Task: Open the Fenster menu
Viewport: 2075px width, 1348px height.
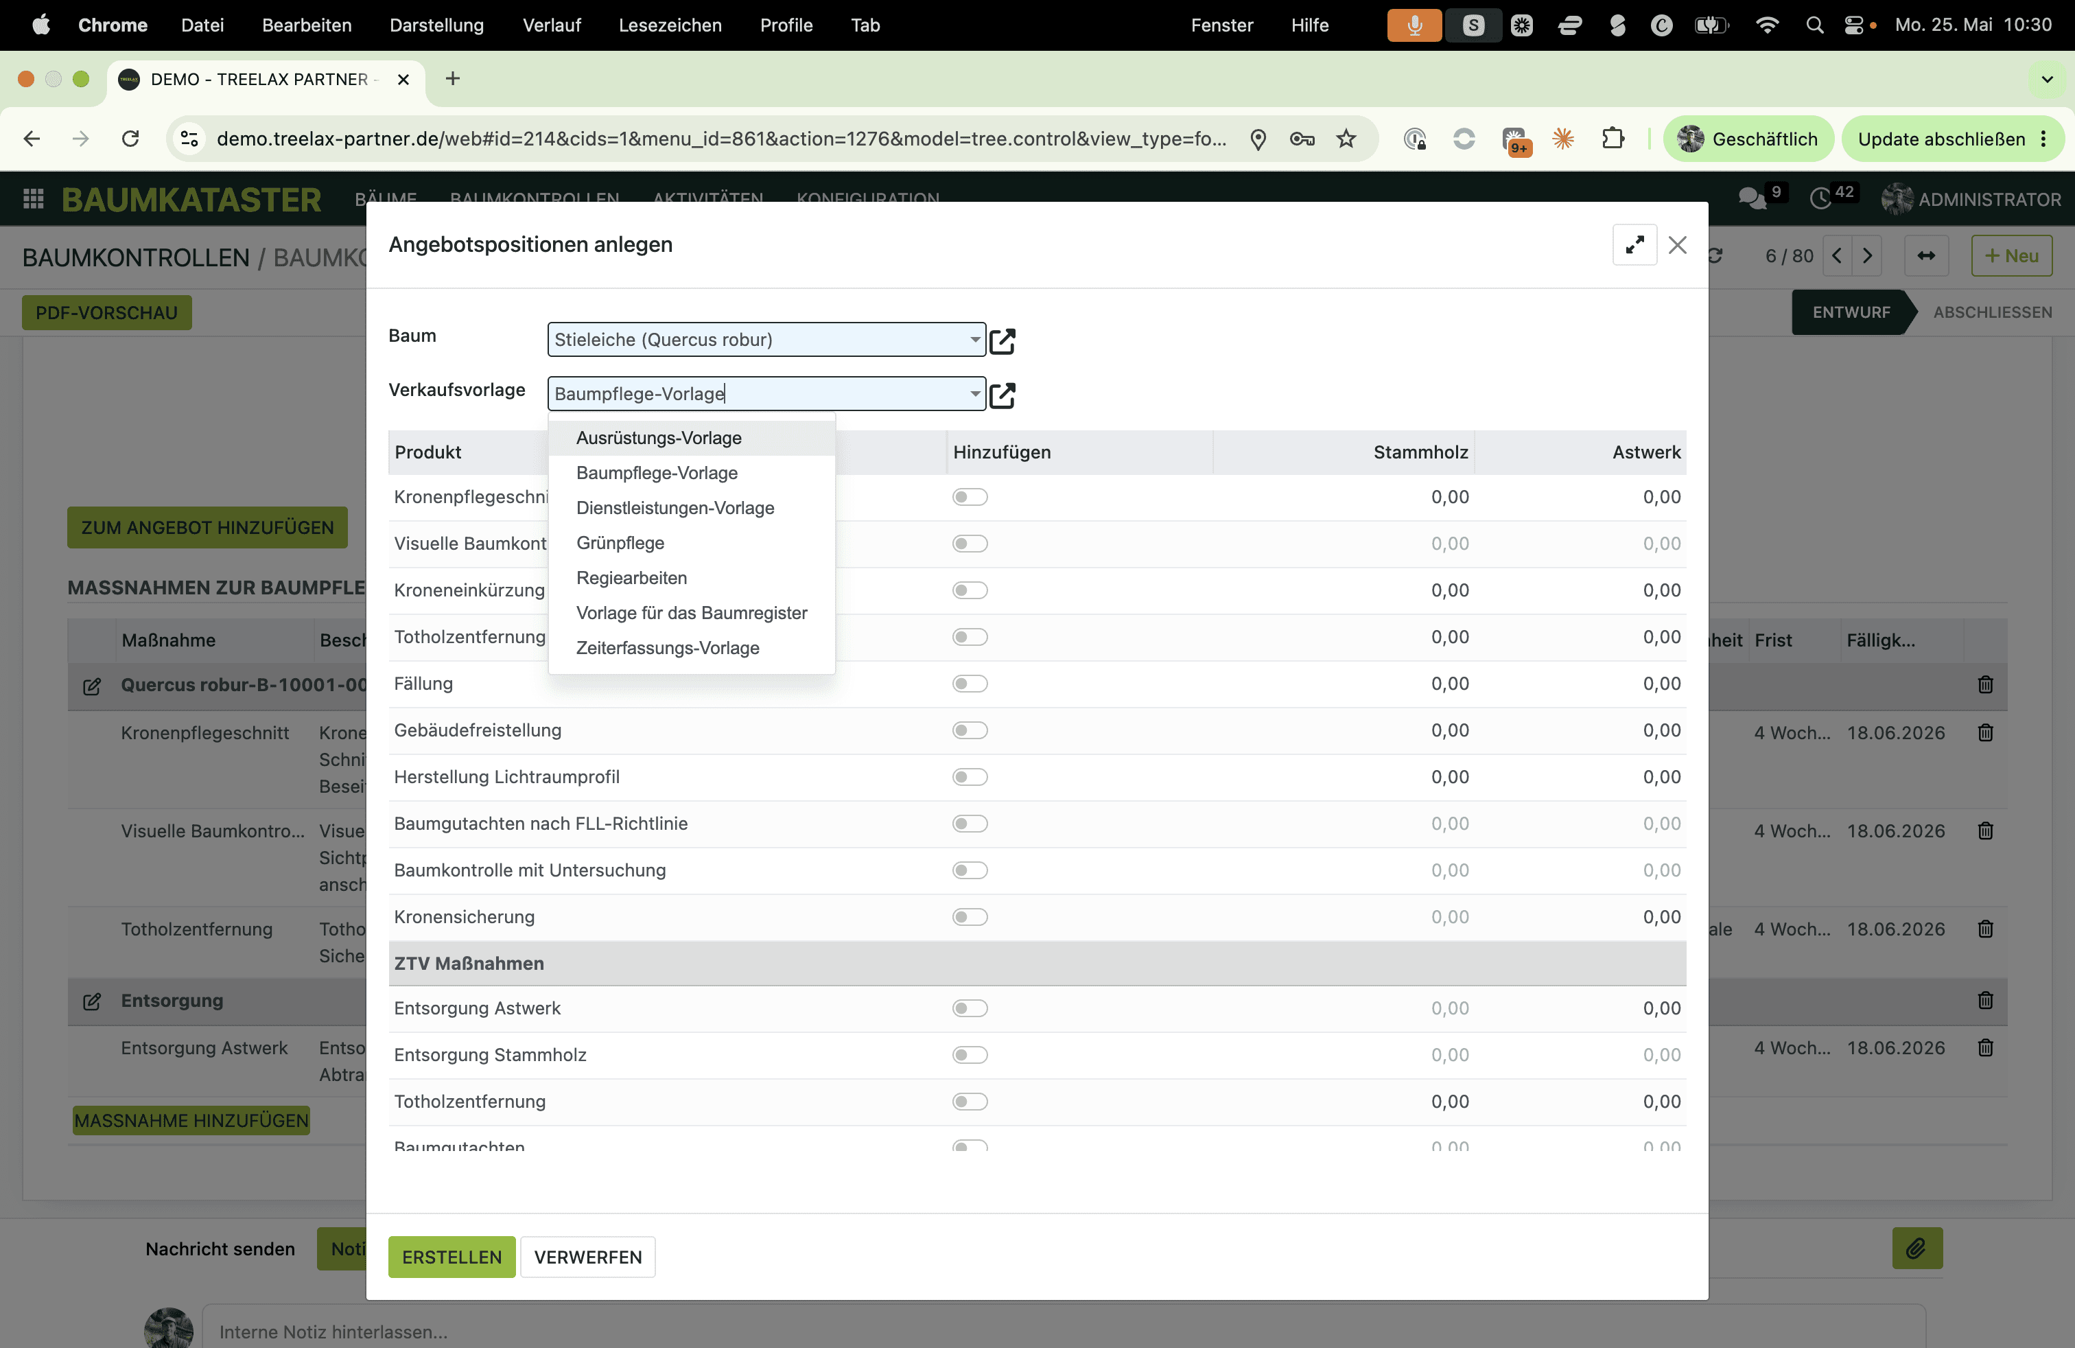Action: pos(1221,25)
